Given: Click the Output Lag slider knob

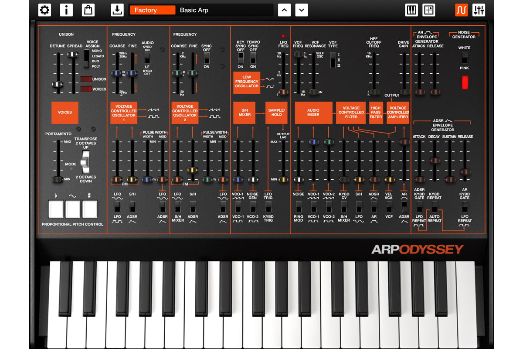Looking at the screenshot, I should [283, 179].
